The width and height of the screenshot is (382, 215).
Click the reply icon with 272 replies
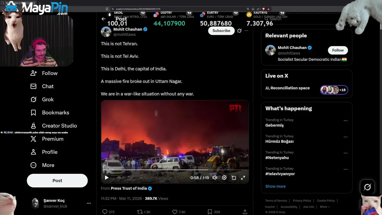click(105, 212)
